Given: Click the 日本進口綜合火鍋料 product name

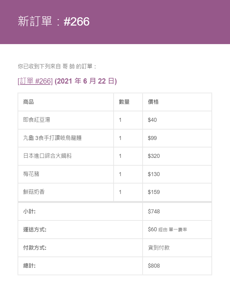Looking at the screenshot, I should 47,156.
